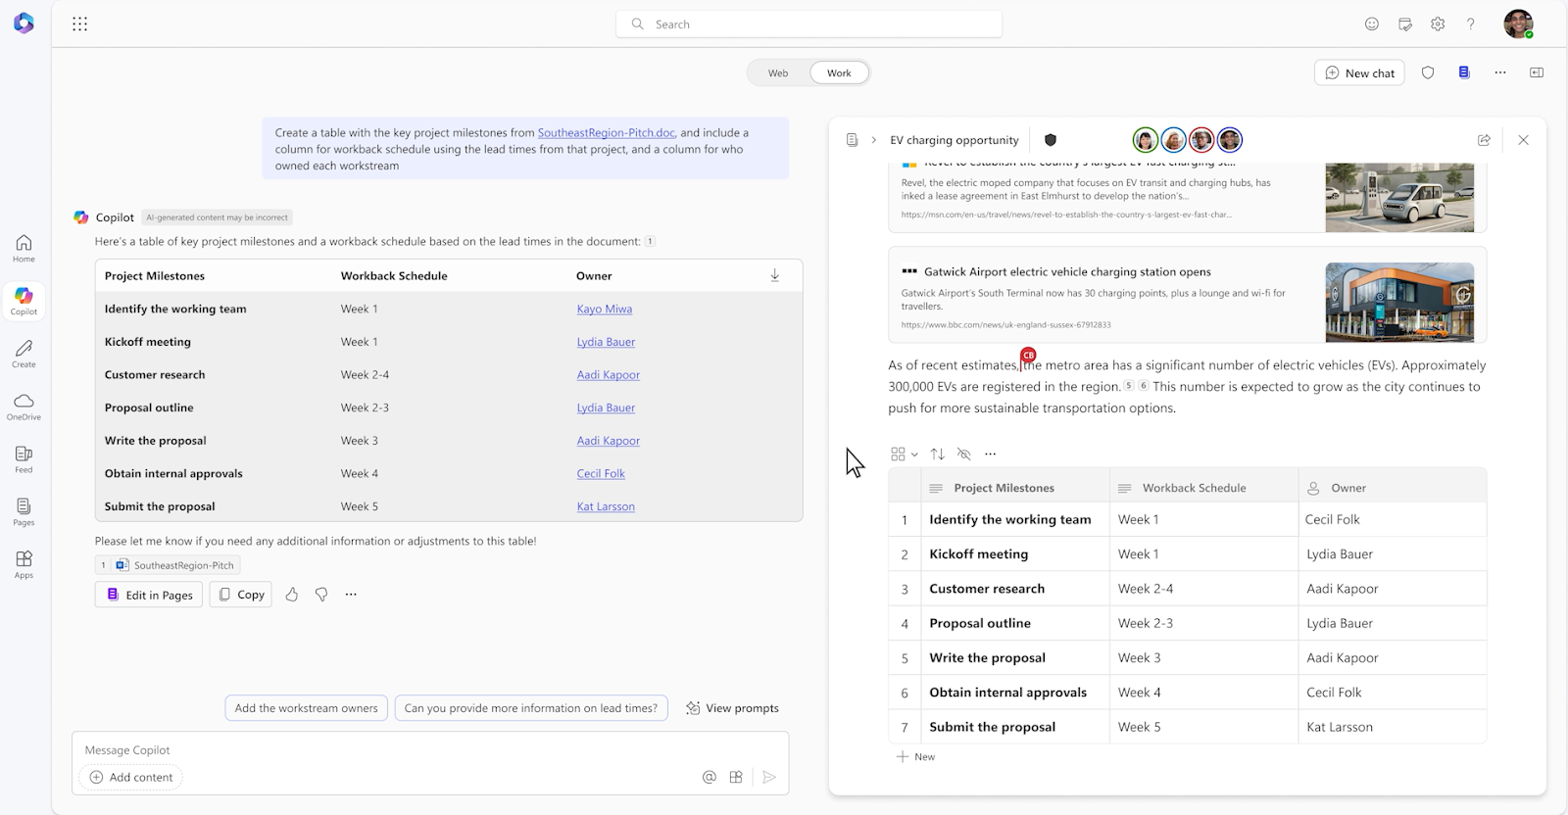Expand the page breadcrumb chevron
1568x815 pixels.
click(873, 140)
